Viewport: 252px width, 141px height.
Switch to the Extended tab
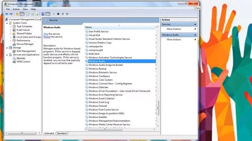[49, 133]
